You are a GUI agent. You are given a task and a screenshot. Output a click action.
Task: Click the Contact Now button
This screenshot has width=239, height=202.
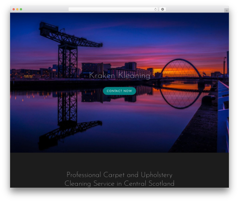point(119,91)
